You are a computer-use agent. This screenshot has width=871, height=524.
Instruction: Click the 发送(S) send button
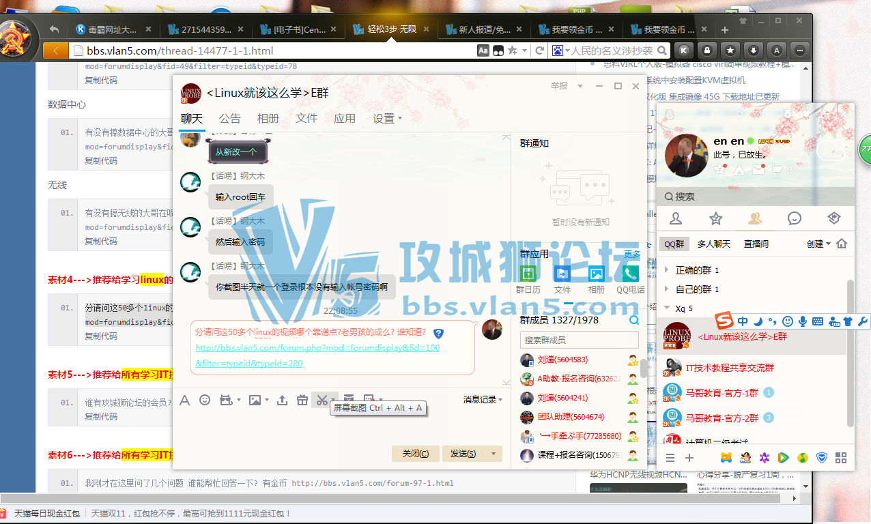[x=463, y=454]
